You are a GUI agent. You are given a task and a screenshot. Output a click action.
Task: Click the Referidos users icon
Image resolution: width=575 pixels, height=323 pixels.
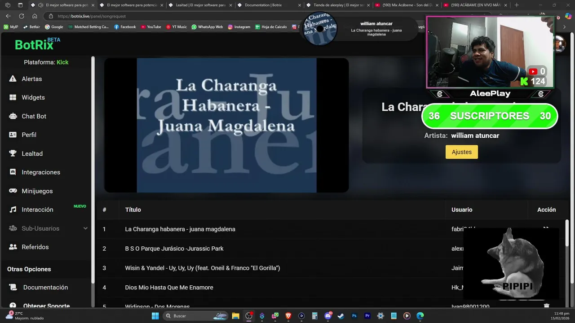(x=13, y=247)
